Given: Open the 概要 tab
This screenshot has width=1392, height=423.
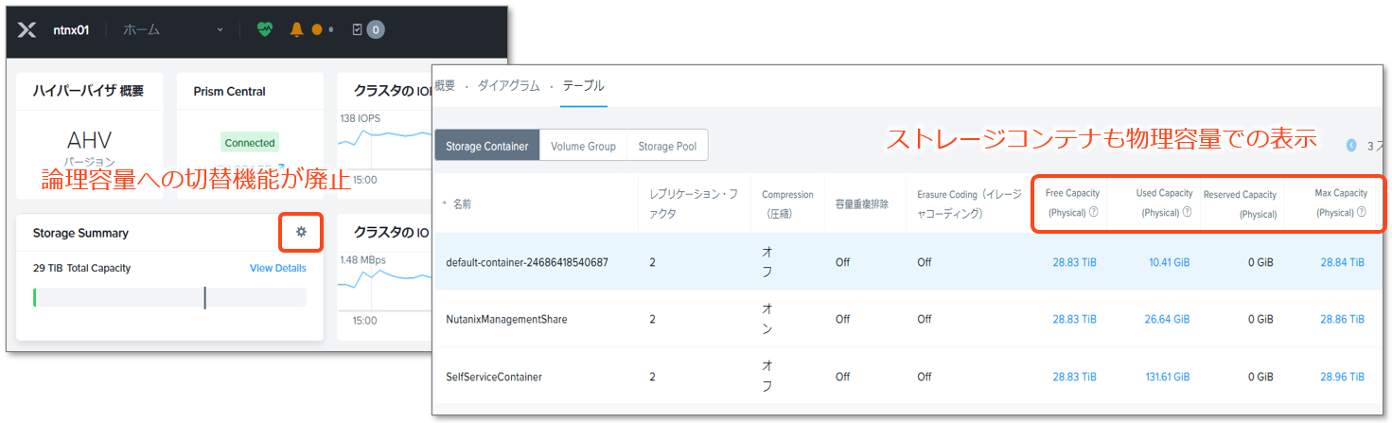Looking at the screenshot, I should (x=445, y=86).
